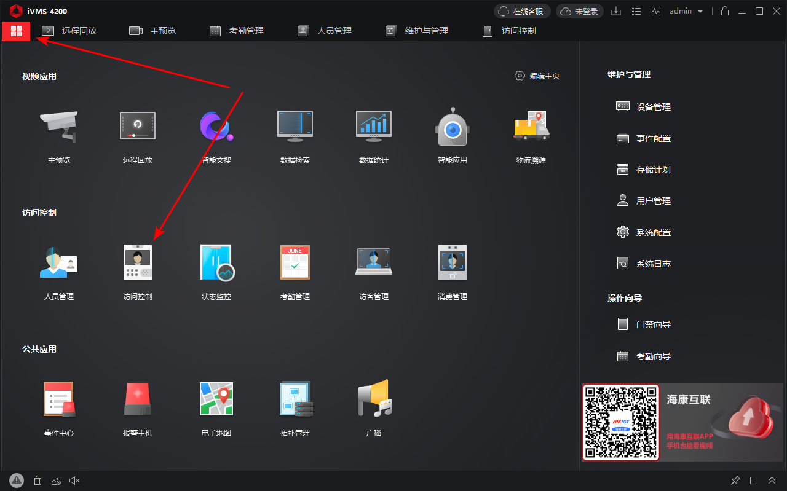Start the 门禁向导 wizard
The width and height of the screenshot is (787, 491).
[644, 324]
